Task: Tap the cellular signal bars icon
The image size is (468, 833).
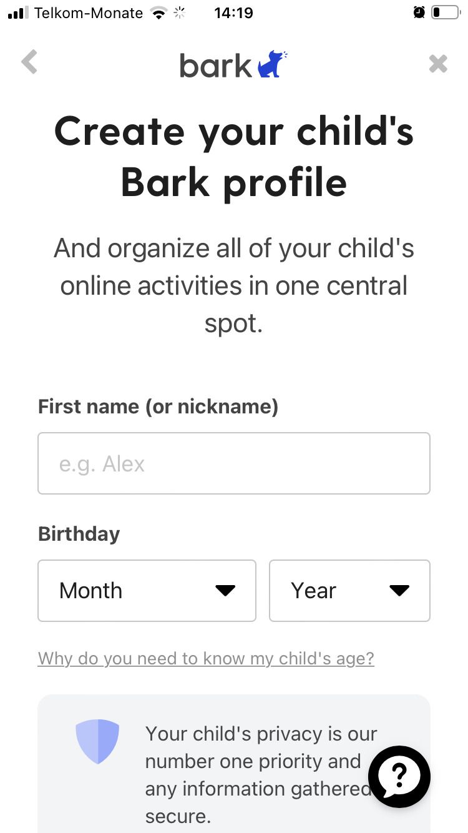Action: click(18, 13)
